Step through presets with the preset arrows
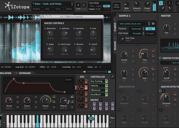The image size is (179, 128). (72, 4)
